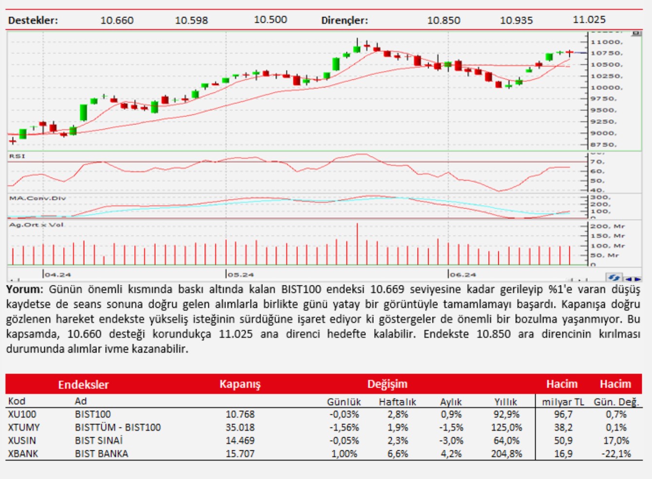
Task: Click the 204,8% yearly change cell
Action: click(x=506, y=454)
